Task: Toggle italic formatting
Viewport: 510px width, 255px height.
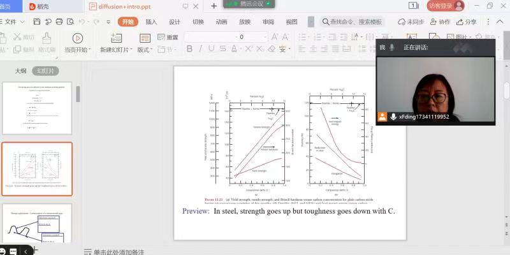Action: pos(201,49)
